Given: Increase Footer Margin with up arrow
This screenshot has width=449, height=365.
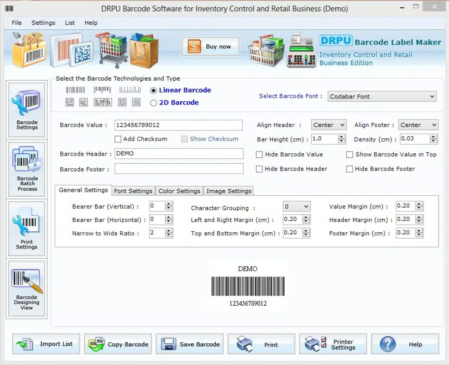Looking at the screenshot, I should click(419, 230).
